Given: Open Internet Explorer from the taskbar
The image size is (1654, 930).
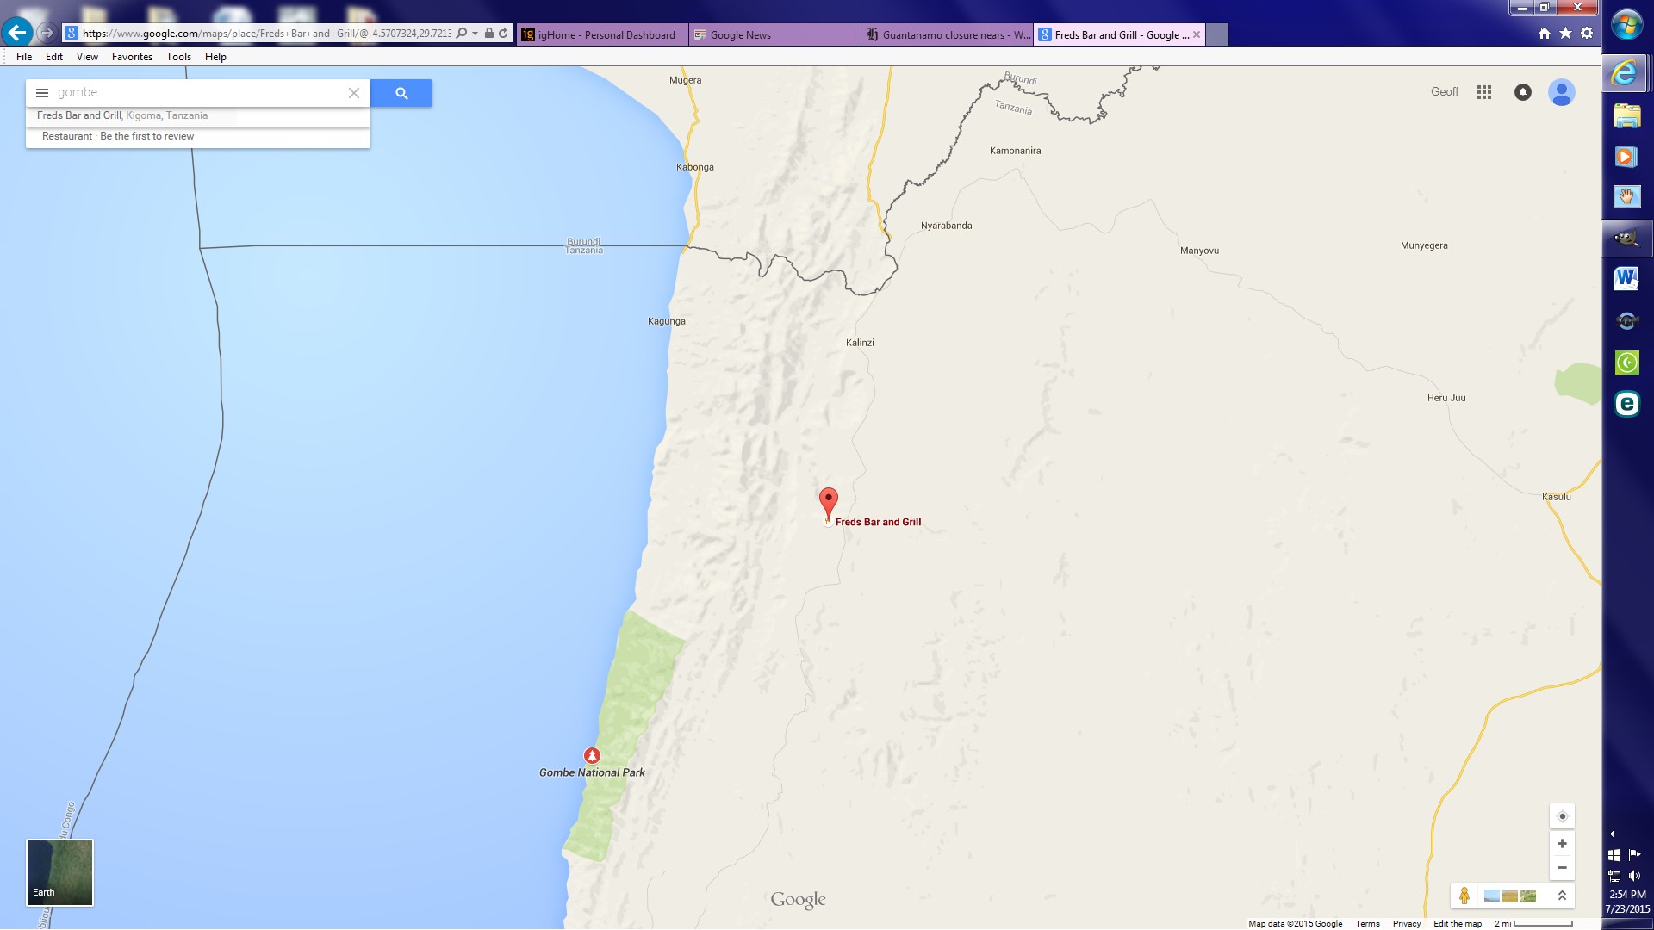Looking at the screenshot, I should (1626, 73).
